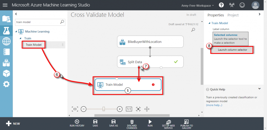Viewport: 267px width, 130px height.
Task: Click the Split Data right output port
Action: 161,68
